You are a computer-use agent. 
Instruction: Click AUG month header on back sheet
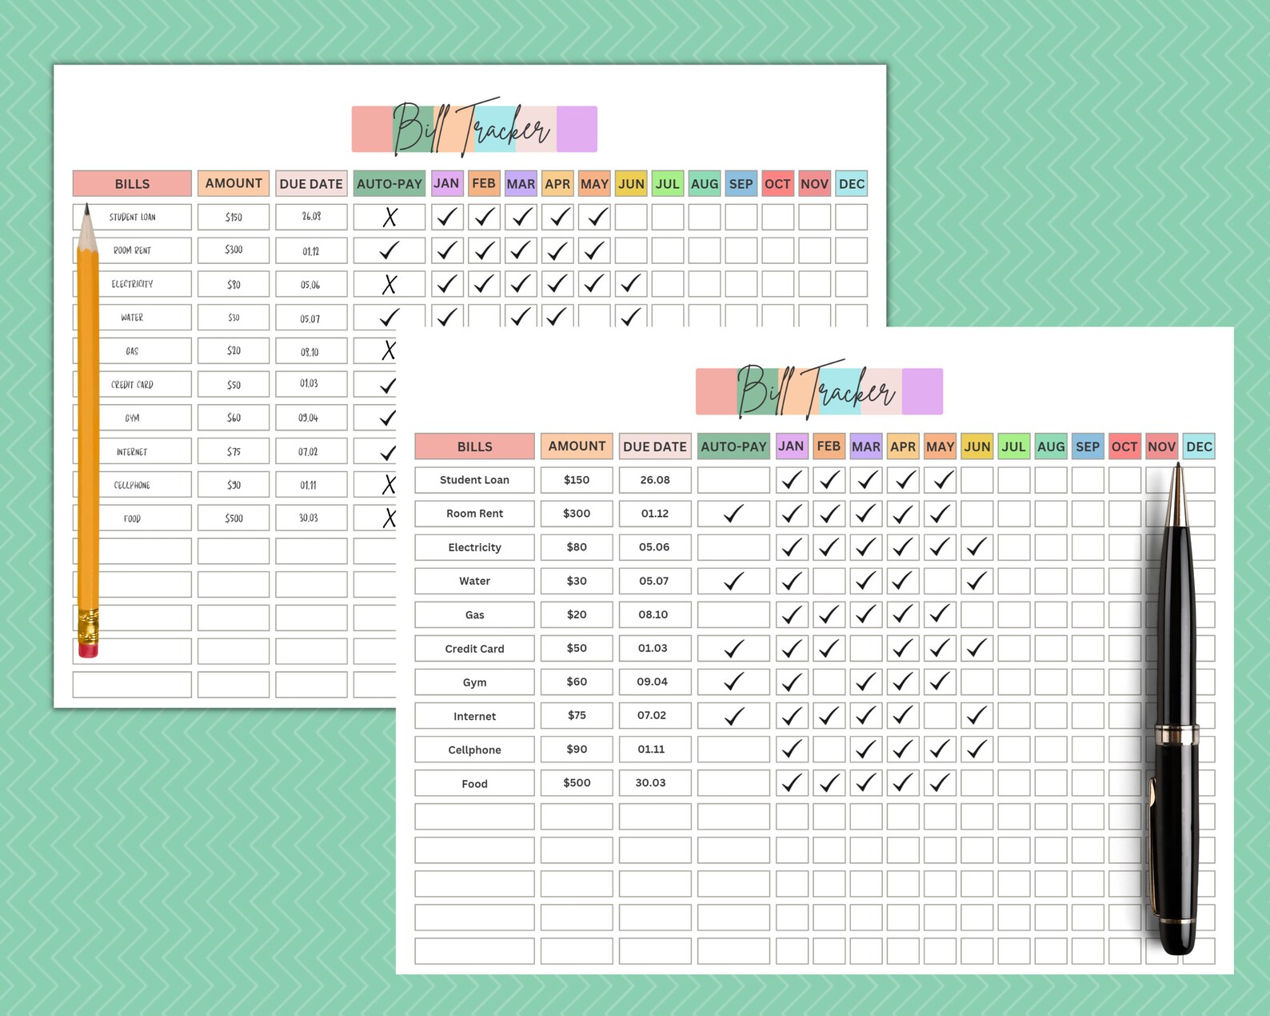tap(705, 183)
